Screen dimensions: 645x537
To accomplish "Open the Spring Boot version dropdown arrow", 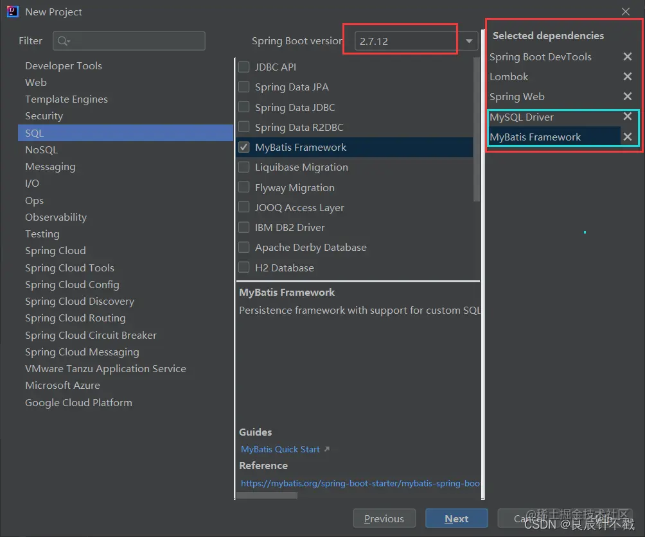I will 468,41.
